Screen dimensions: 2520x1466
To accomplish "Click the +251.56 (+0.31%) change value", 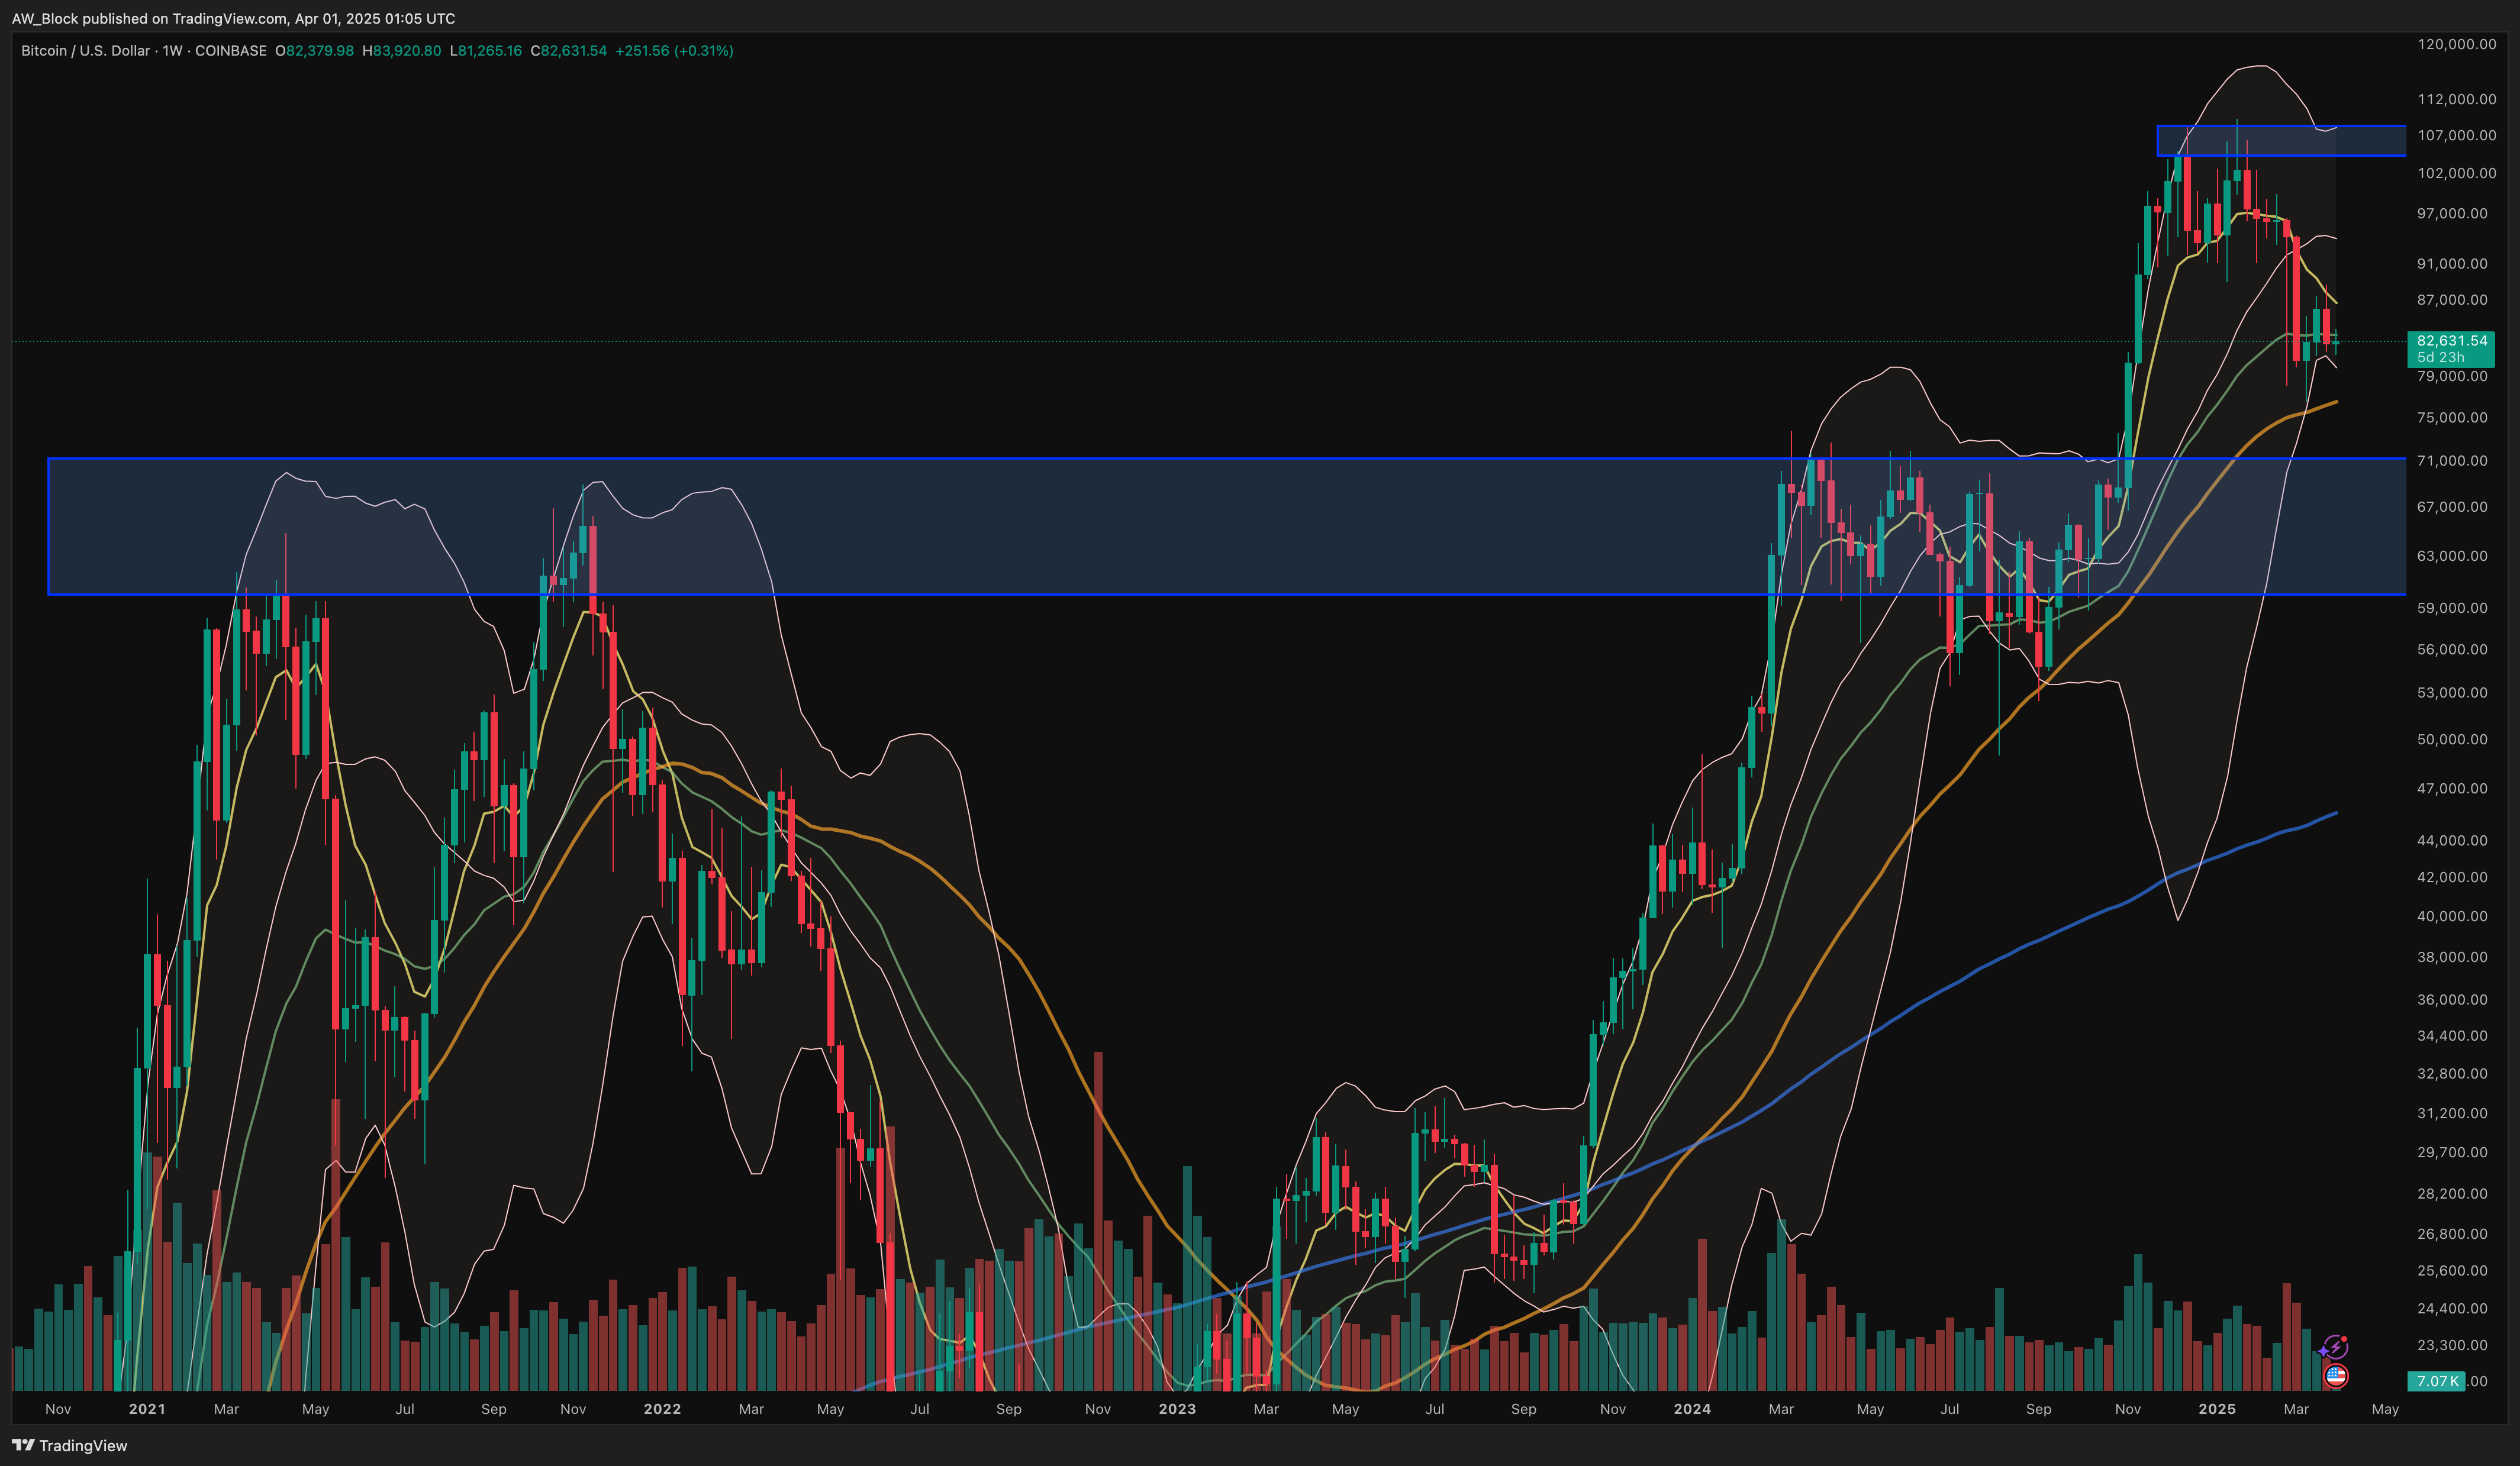I will tap(673, 51).
